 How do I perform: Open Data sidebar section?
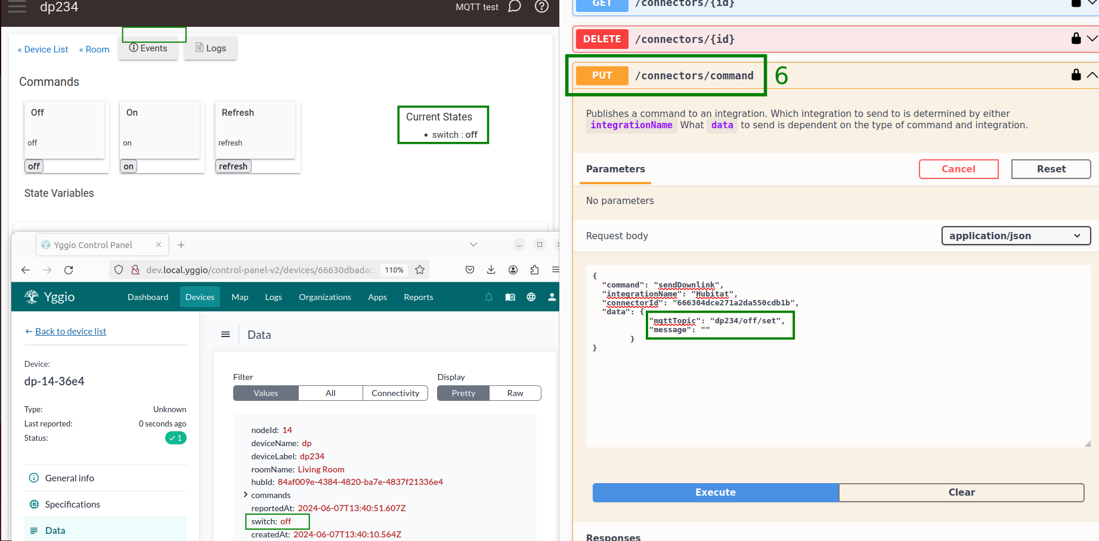click(106, 530)
